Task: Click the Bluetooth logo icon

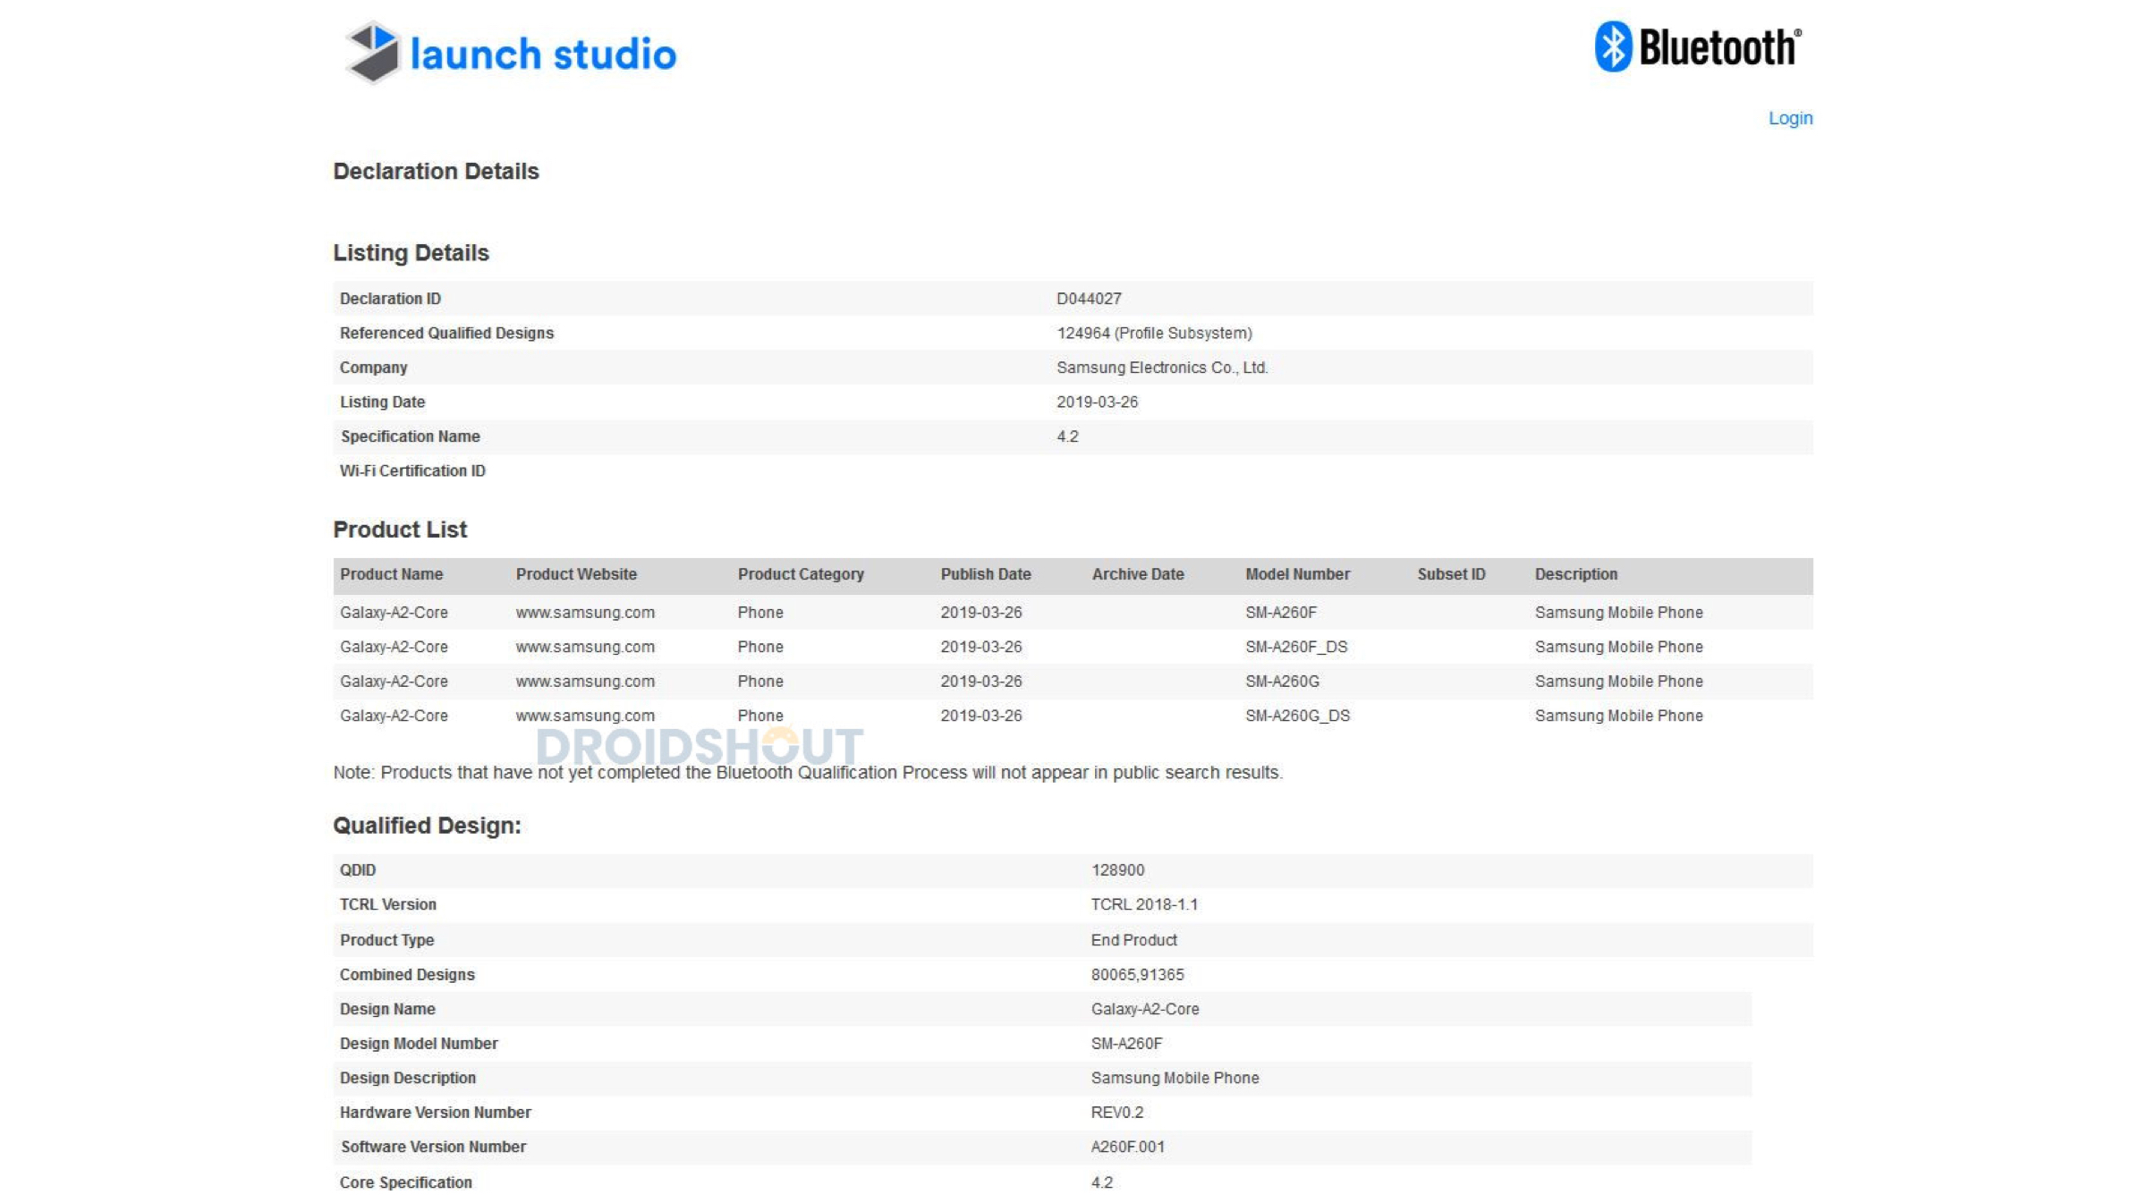Action: point(1613,47)
